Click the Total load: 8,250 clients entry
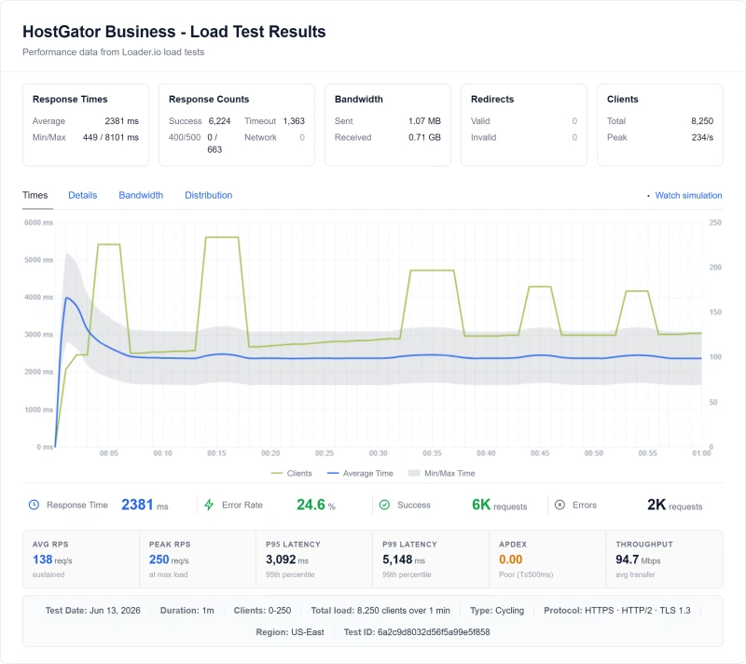The width and height of the screenshot is (746, 664). [380, 610]
